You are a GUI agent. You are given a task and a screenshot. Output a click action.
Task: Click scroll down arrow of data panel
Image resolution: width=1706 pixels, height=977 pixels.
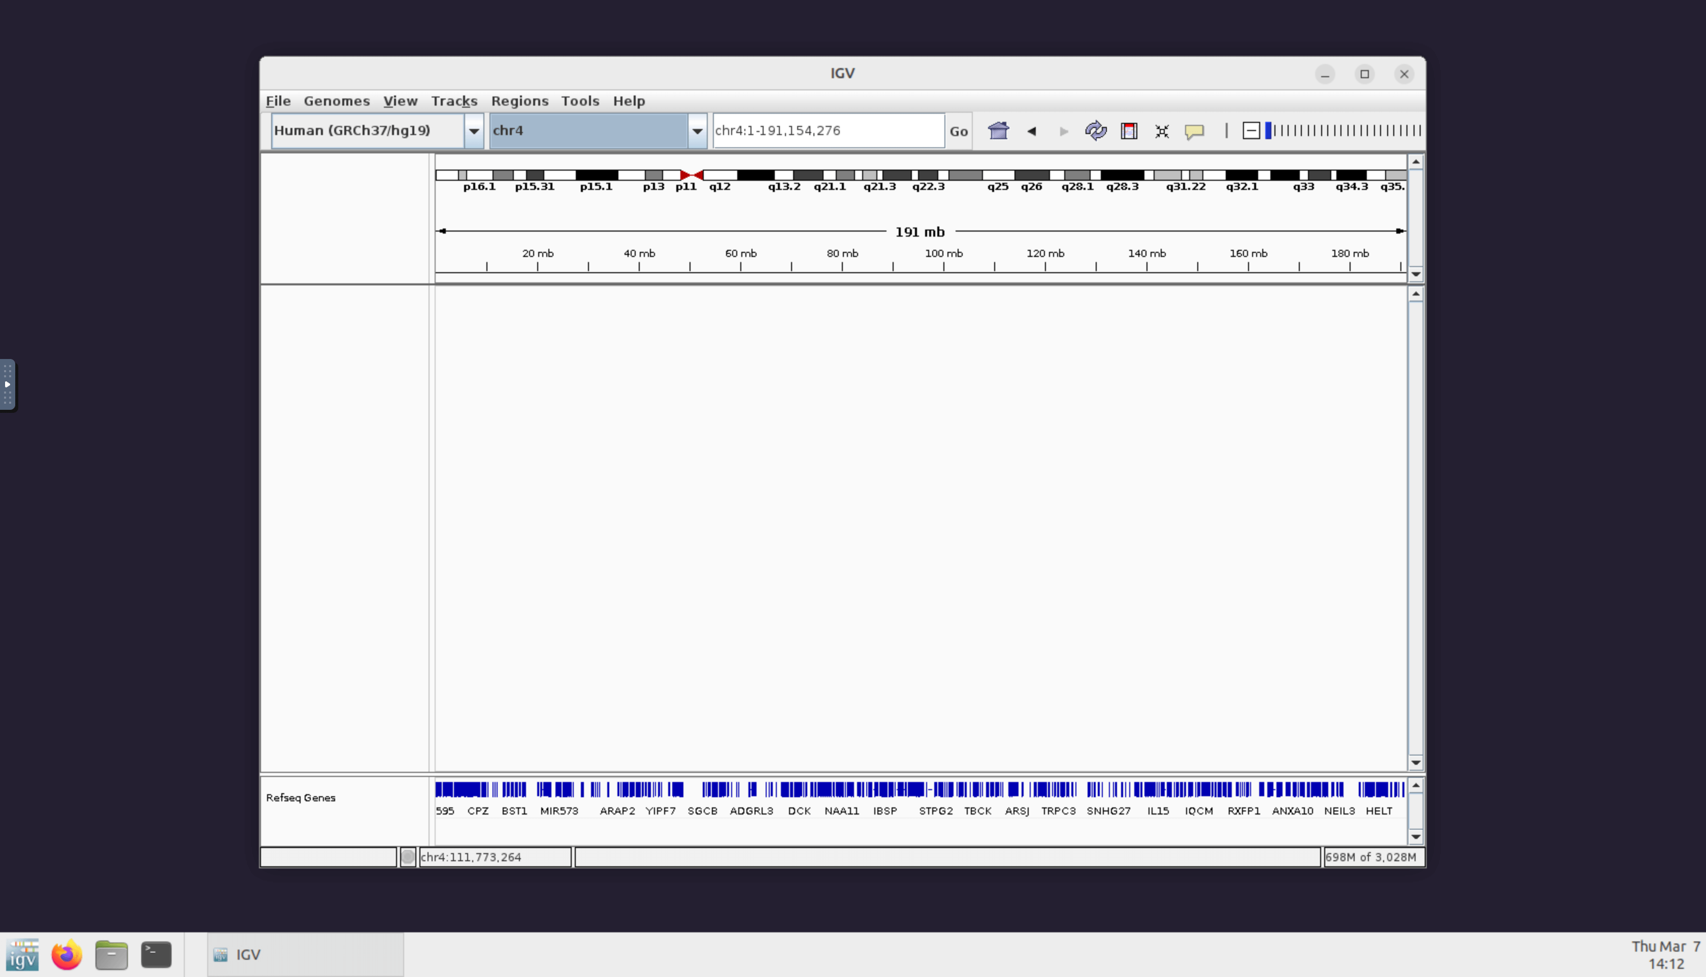tap(1416, 762)
